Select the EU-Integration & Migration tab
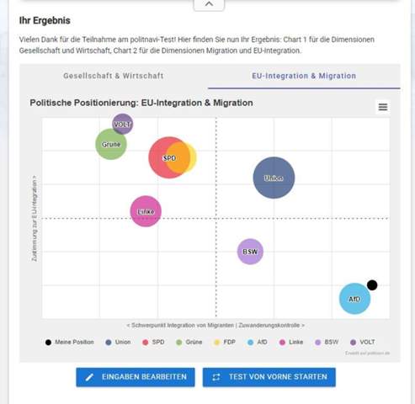The height and width of the screenshot is (404, 415). point(304,76)
